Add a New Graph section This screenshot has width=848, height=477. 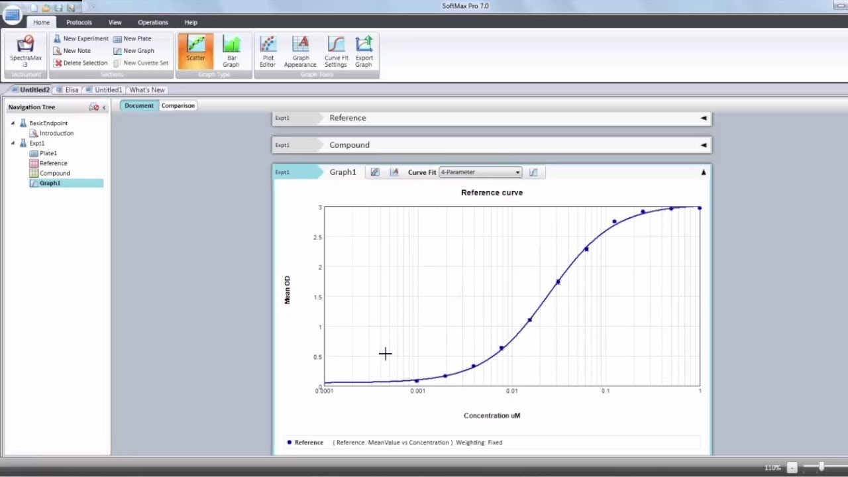click(x=134, y=50)
